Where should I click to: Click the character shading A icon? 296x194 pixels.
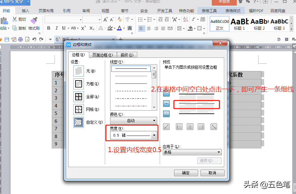click(x=130, y=28)
